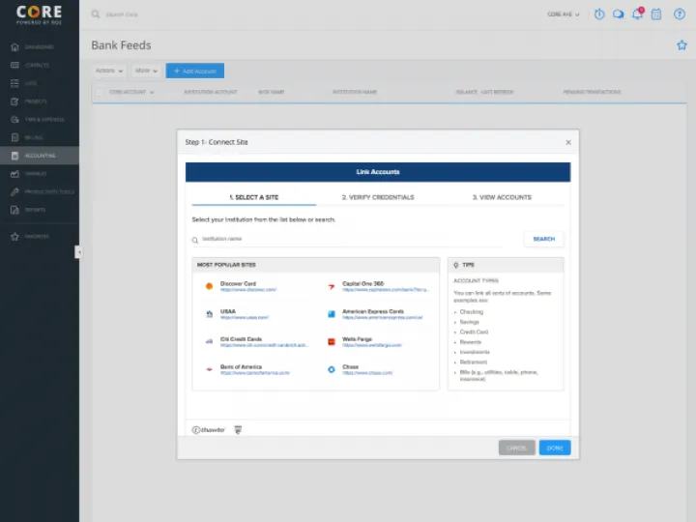Open the help question mark icon
The height and width of the screenshot is (522, 696).
click(680, 14)
